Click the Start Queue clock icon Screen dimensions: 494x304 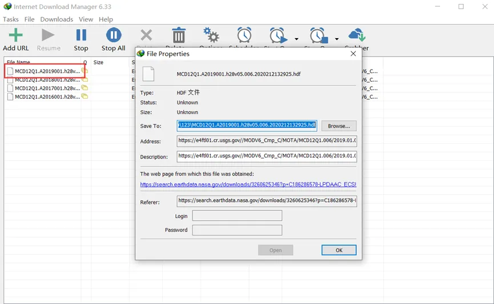click(278, 35)
